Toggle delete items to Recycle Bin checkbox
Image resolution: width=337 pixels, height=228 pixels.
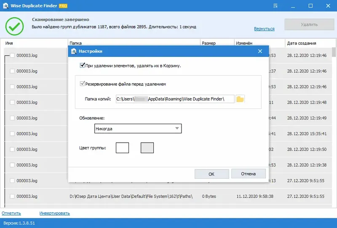82,65
